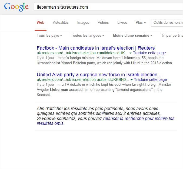The image size is (183, 169).
Task: Switch to the Actualités tab
Action: (61, 23)
